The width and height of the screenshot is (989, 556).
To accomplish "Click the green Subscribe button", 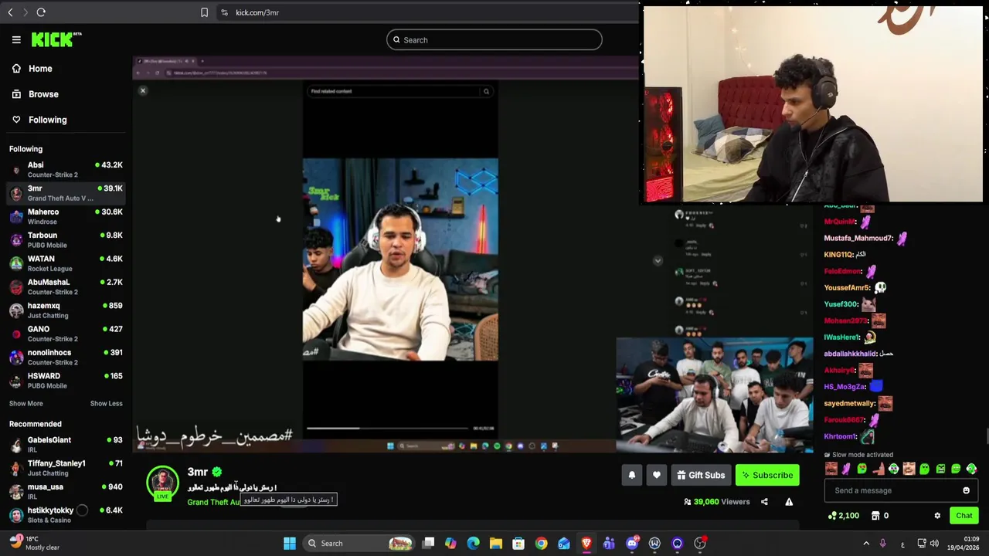I will tap(767, 475).
